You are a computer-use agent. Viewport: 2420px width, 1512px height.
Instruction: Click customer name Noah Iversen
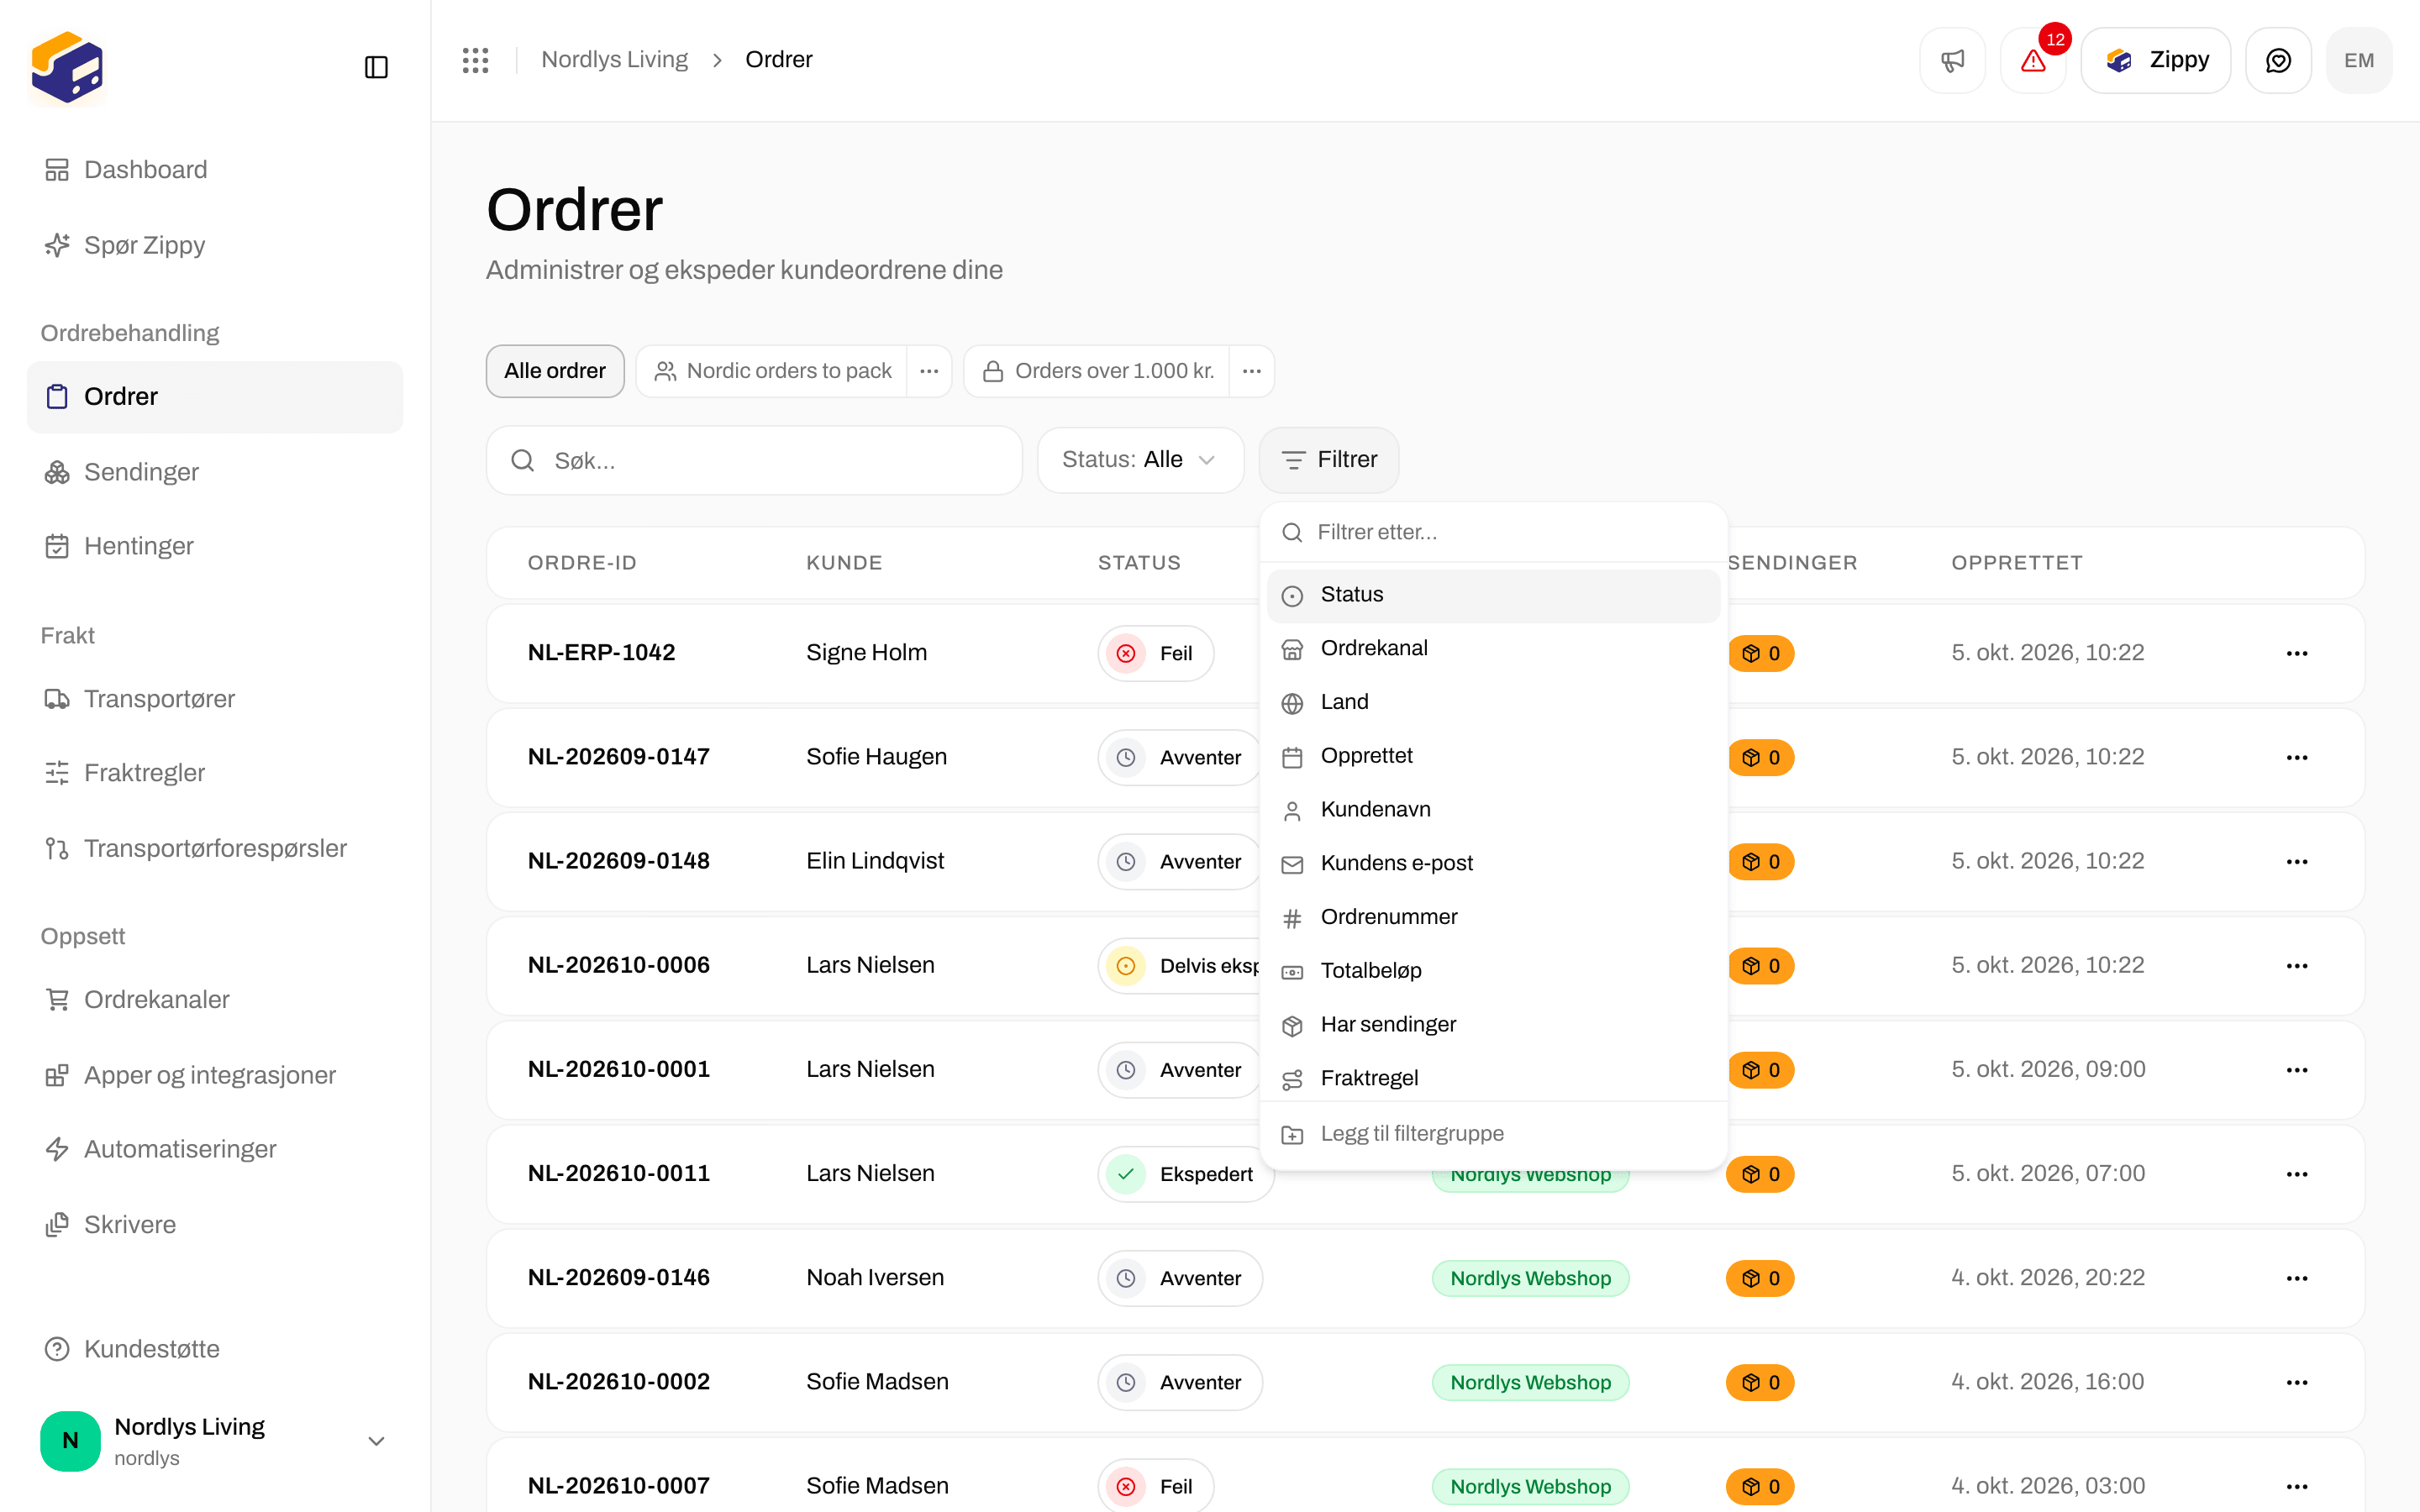(875, 1278)
